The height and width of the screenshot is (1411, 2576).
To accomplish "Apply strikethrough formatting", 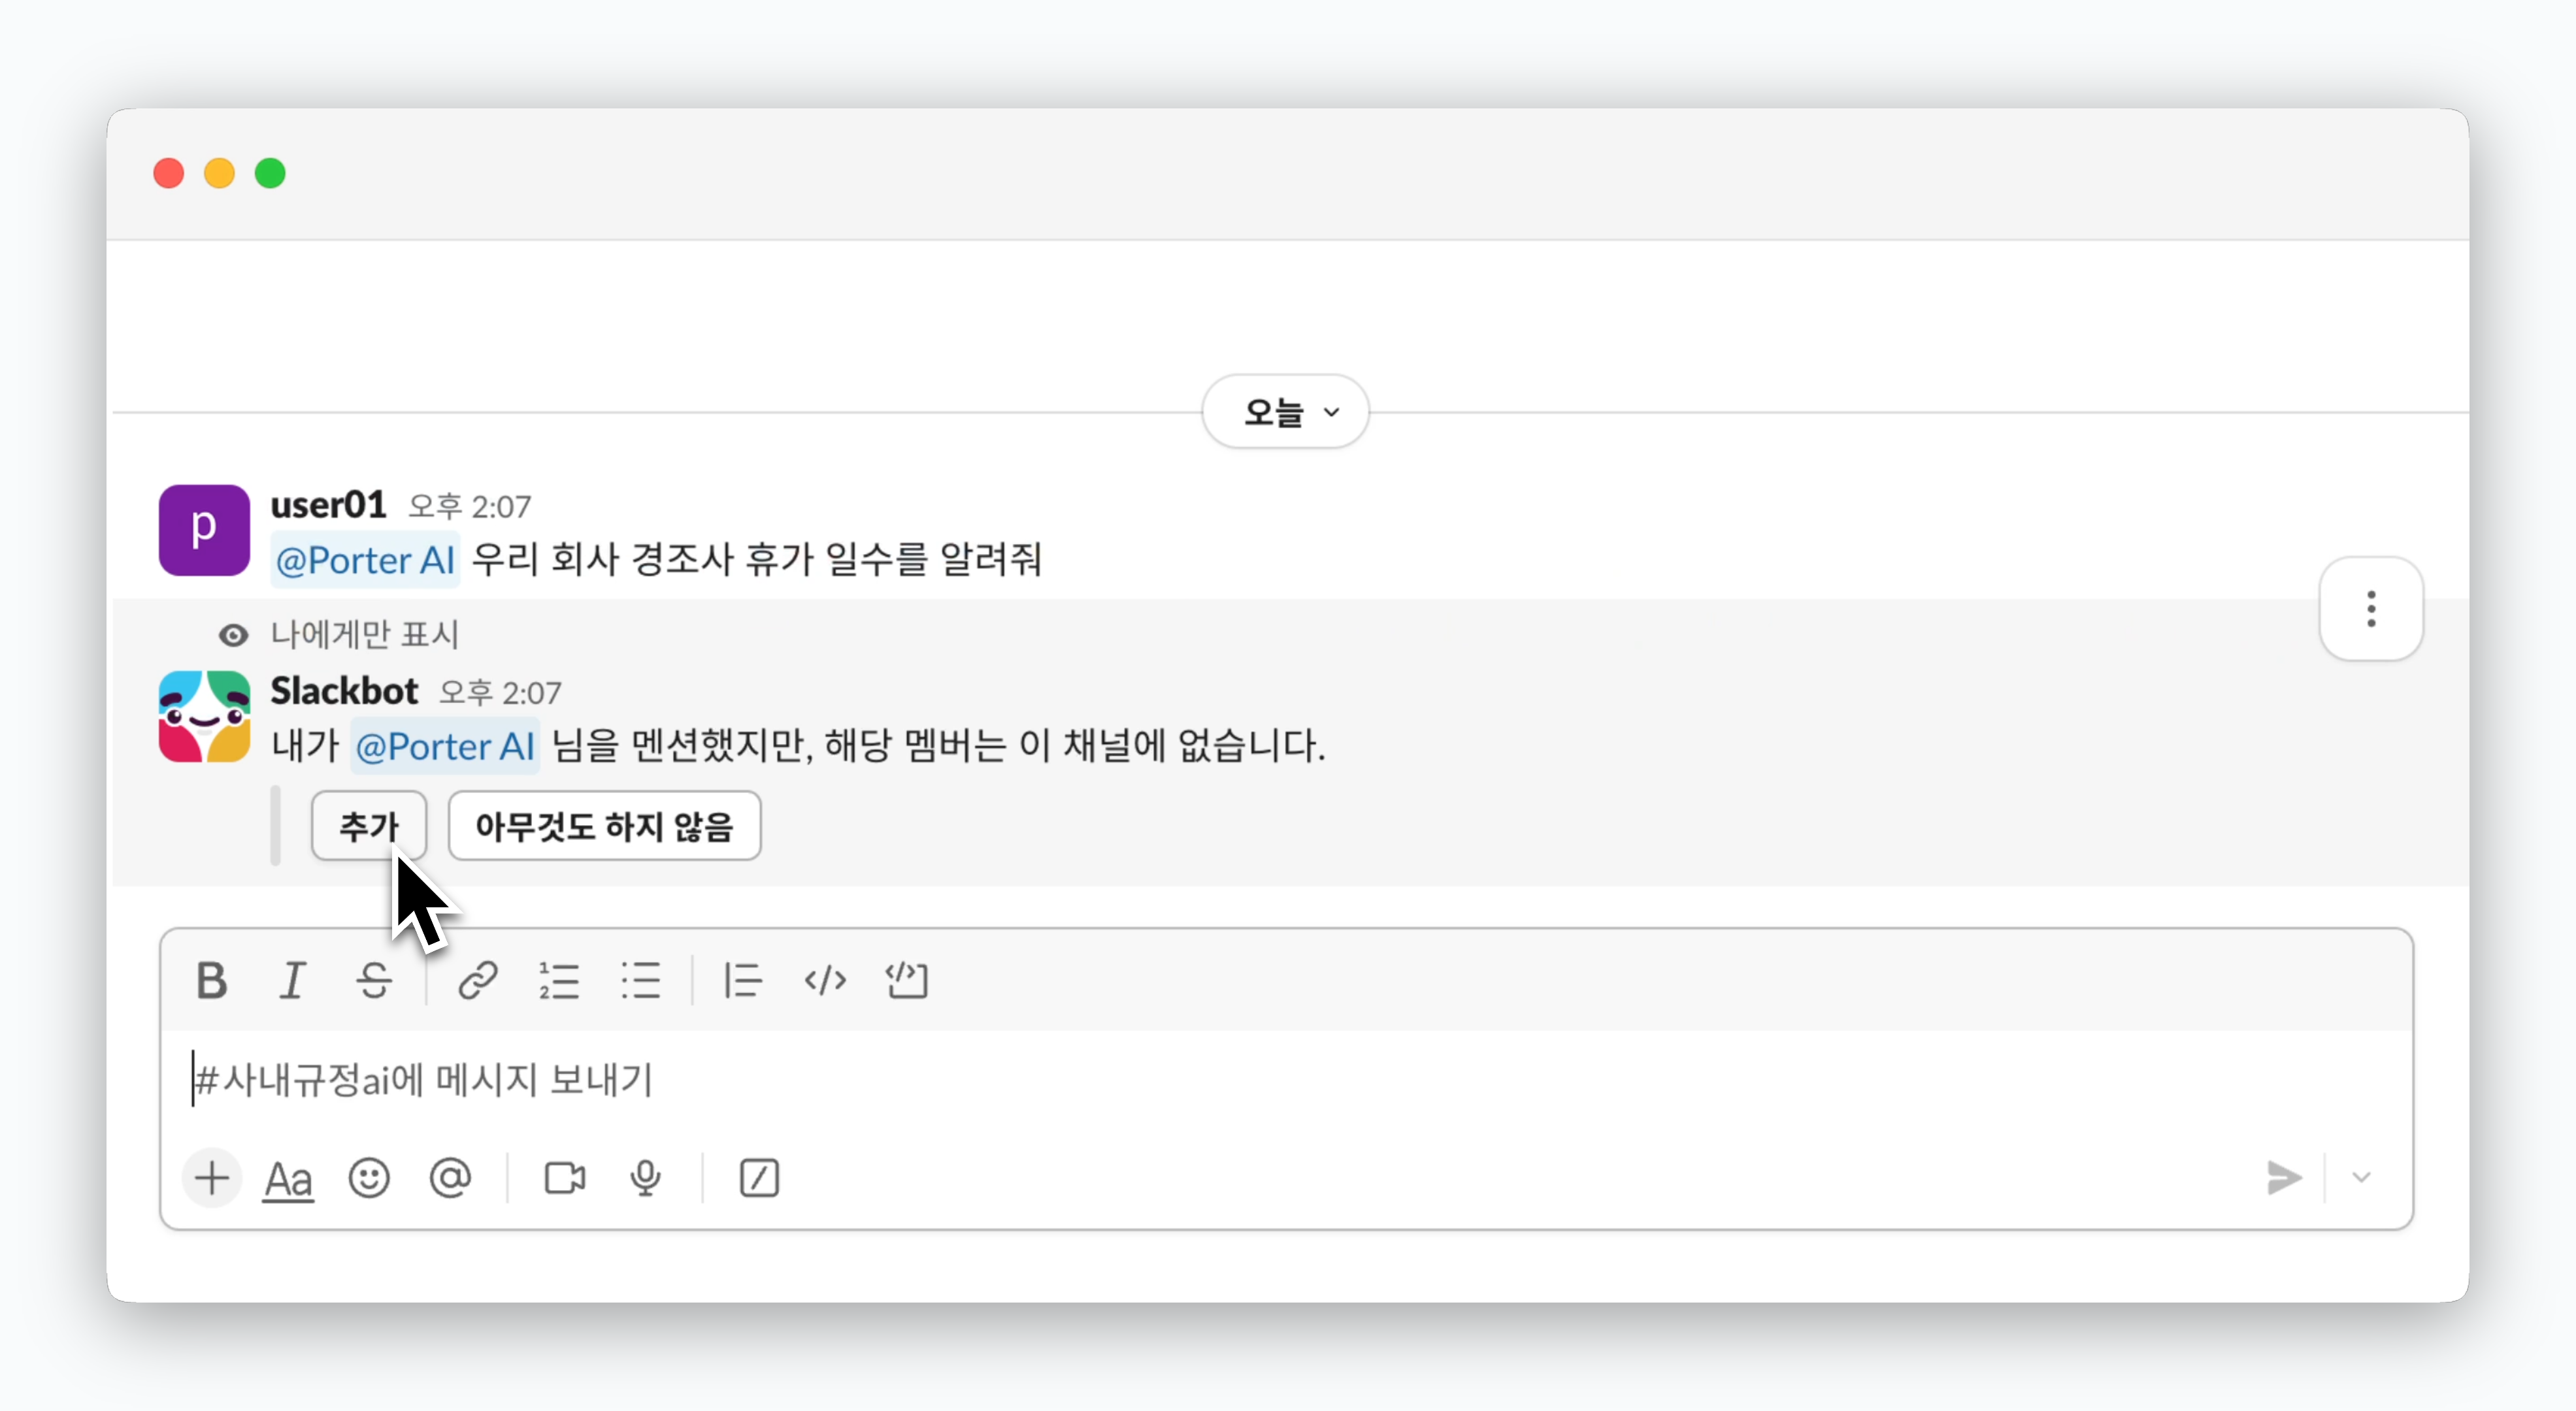I will [374, 981].
